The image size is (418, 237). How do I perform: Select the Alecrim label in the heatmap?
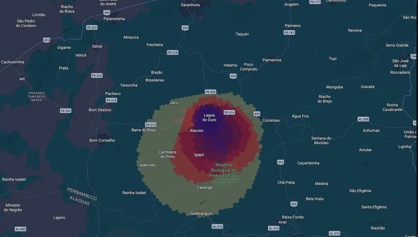coord(196,131)
